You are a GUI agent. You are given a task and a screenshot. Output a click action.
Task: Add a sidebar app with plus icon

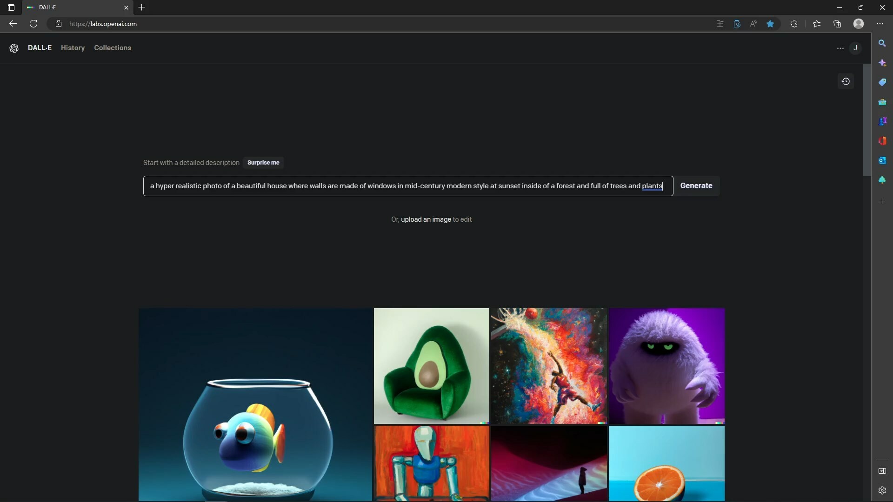(x=882, y=201)
